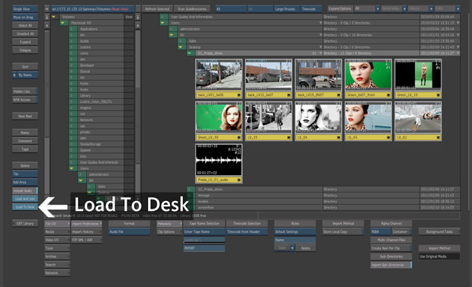Click square icon on Green_LV_50 name bar

[x=239, y=137]
